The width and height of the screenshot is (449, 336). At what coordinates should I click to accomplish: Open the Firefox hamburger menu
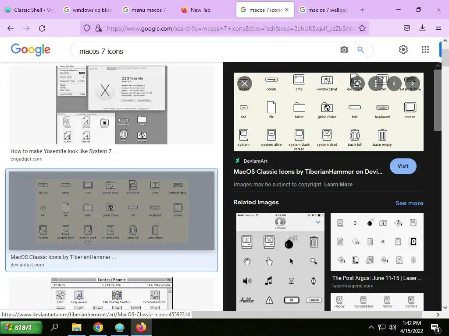(438, 28)
